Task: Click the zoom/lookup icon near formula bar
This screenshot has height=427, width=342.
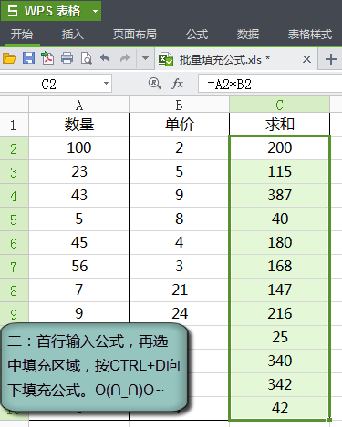Action: click(155, 83)
